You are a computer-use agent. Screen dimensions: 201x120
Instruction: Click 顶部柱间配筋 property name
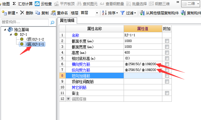tap(83, 82)
